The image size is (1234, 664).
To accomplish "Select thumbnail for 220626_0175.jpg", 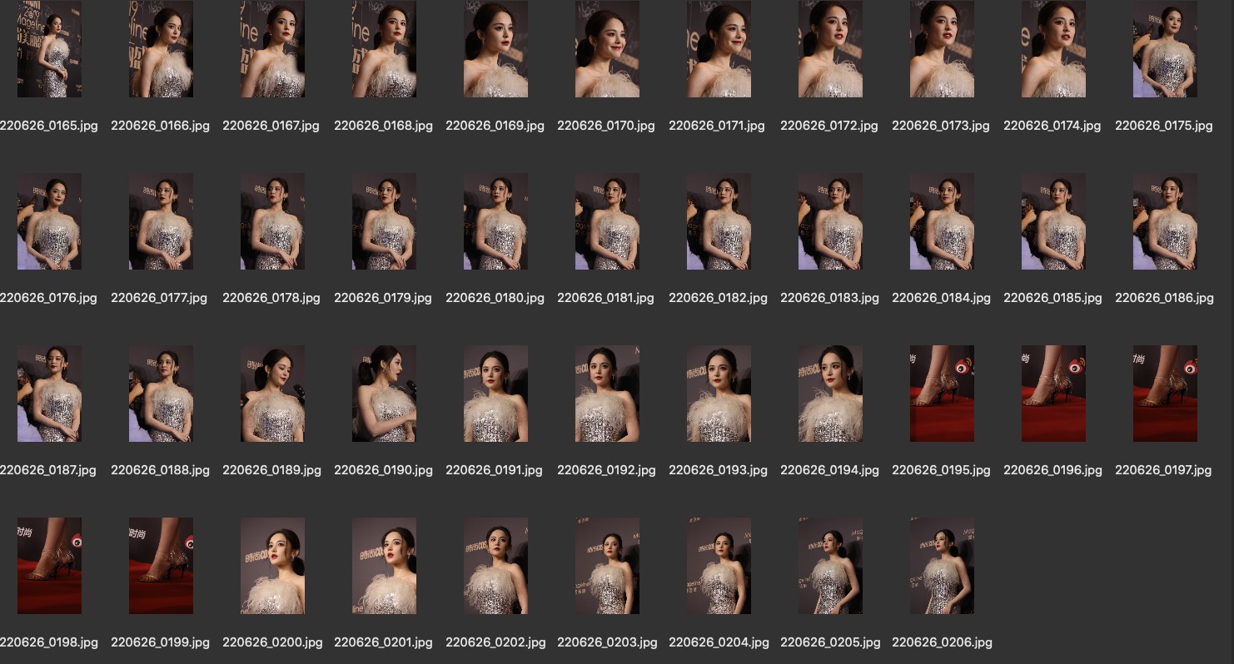I will (x=1165, y=49).
